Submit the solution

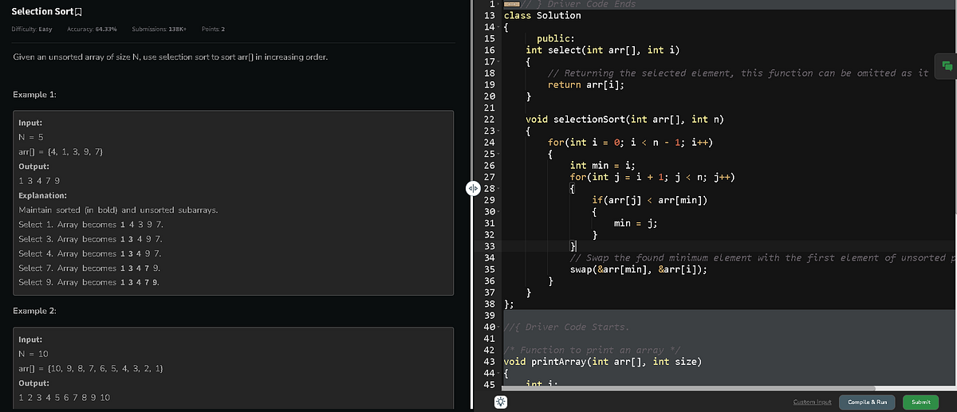click(920, 402)
